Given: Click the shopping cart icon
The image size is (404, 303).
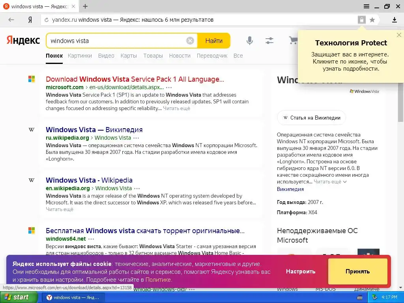Looking at the screenshot, I should coord(293,41).
